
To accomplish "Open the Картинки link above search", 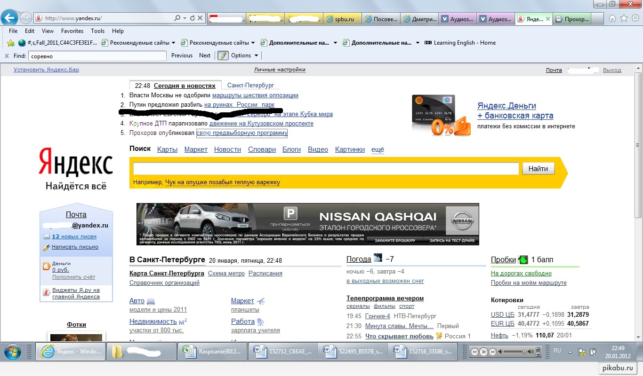I will 350,149.
